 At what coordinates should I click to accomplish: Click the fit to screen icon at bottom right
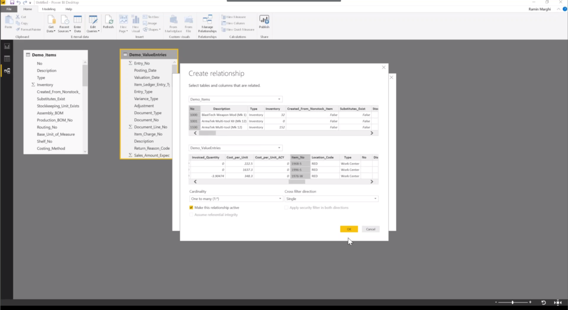pos(557,302)
